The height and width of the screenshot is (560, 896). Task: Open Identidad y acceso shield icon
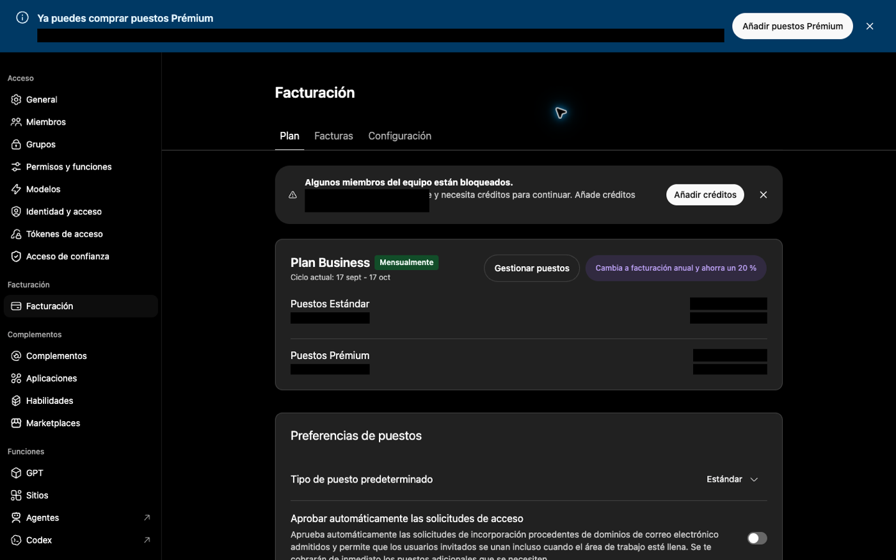tap(16, 212)
